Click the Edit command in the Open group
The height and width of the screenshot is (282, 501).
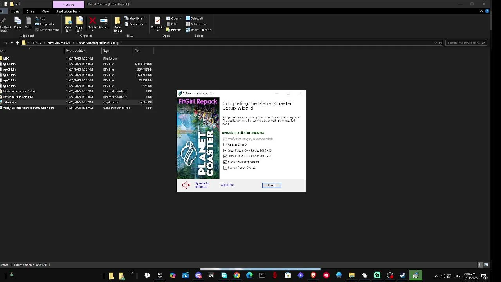[171, 24]
